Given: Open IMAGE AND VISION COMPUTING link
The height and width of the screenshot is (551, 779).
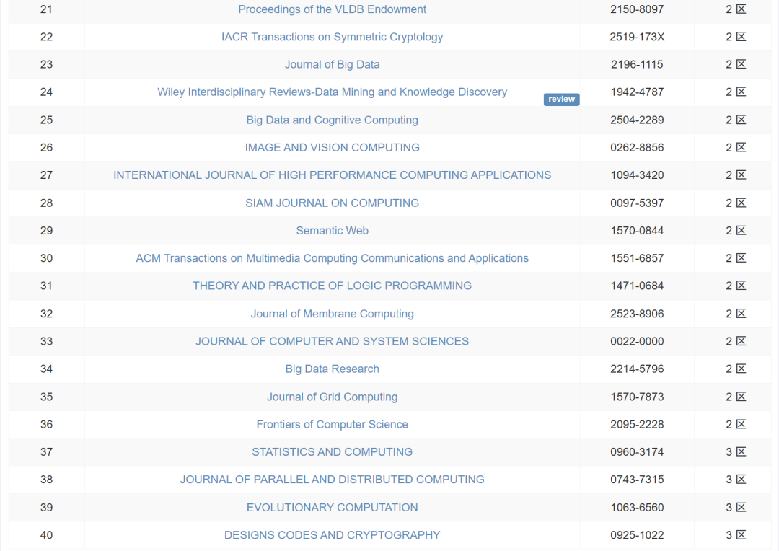Looking at the screenshot, I should (332, 148).
